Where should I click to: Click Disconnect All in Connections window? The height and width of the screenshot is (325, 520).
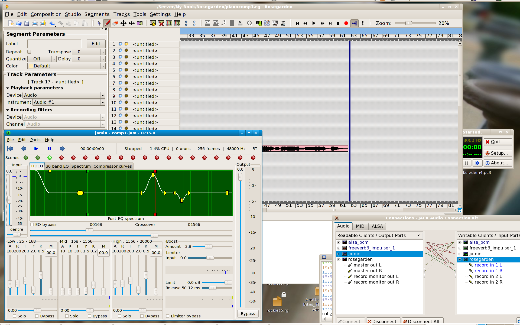(x=422, y=321)
